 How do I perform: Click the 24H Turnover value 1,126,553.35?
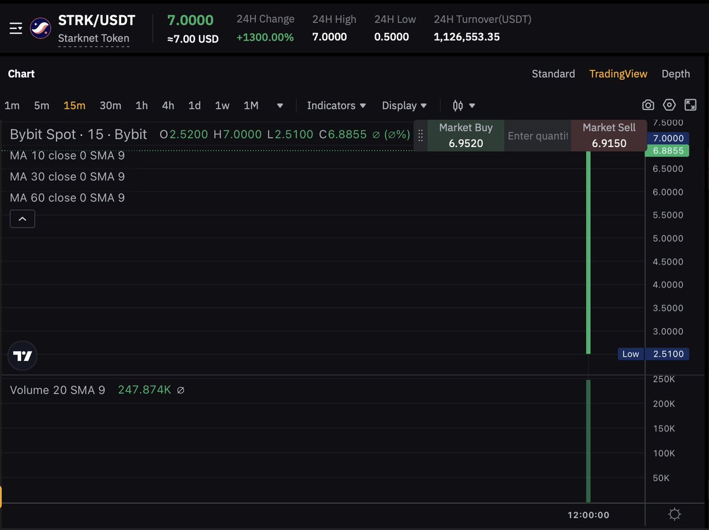point(467,37)
